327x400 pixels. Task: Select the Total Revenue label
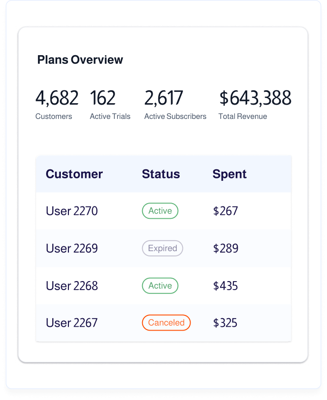tap(243, 117)
